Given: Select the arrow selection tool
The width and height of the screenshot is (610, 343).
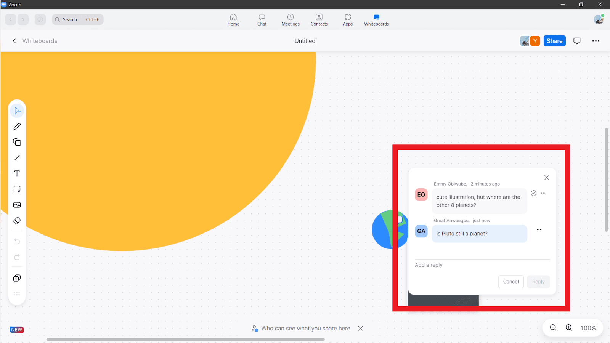Looking at the screenshot, I should click(17, 111).
